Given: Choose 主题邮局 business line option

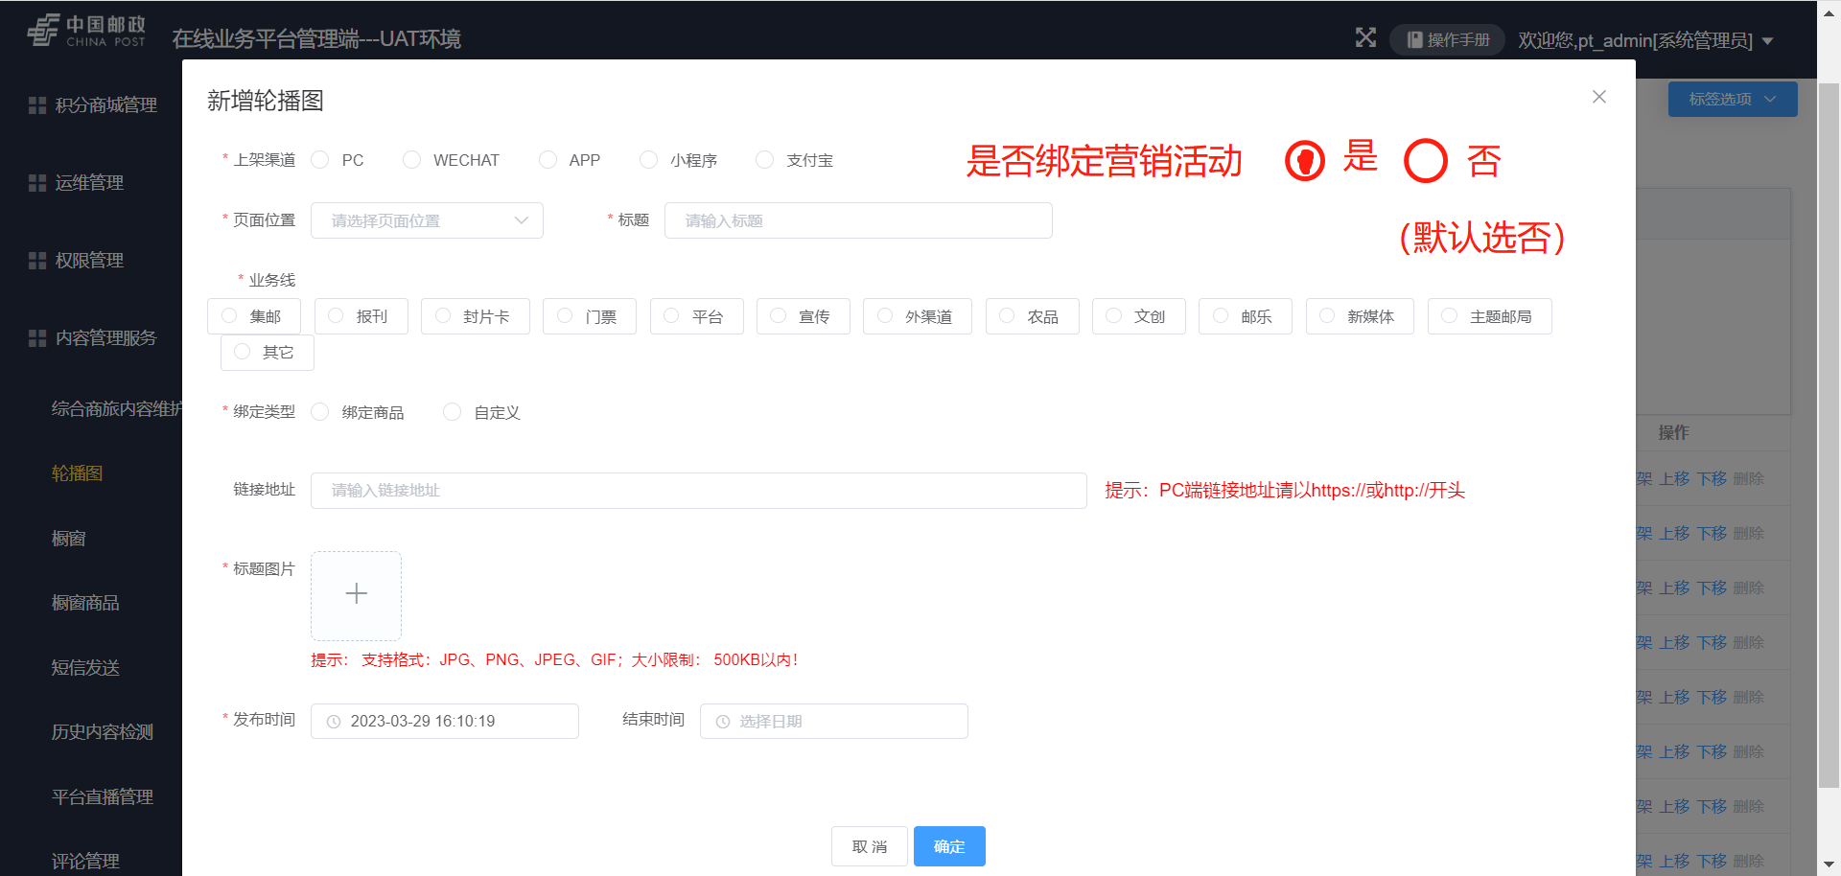Looking at the screenshot, I should pos(1490,316).
